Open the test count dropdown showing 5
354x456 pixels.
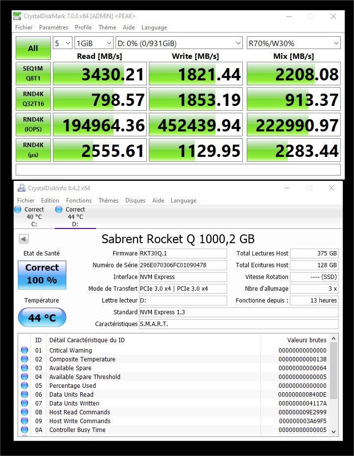tap(63, 43)
